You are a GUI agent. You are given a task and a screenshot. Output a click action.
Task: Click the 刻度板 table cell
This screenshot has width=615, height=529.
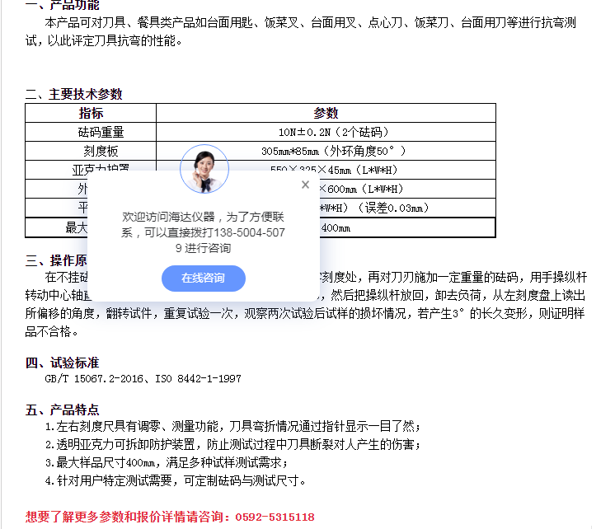[x=91, y=151]
